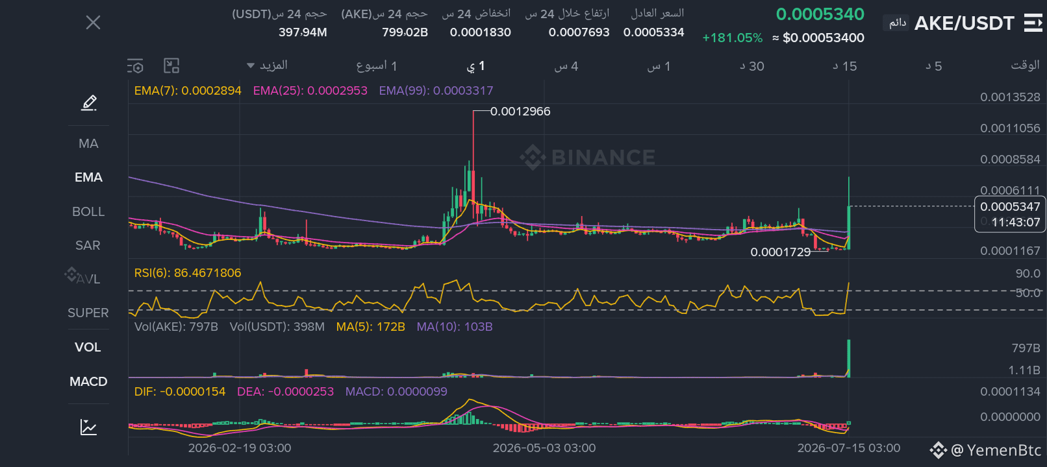Click the MA(10): 103B volume label
This screenshot has width=1047, height=467.
455,327
